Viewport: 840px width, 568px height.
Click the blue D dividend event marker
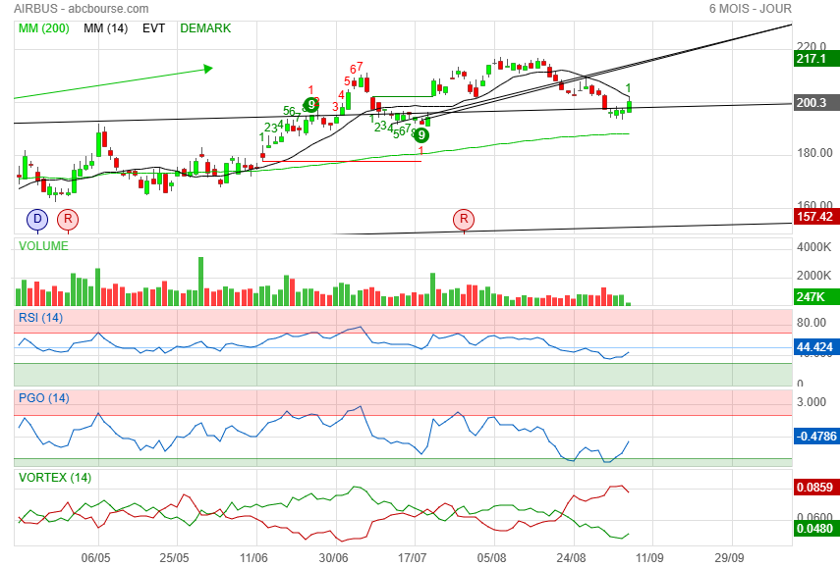(37, 219)
